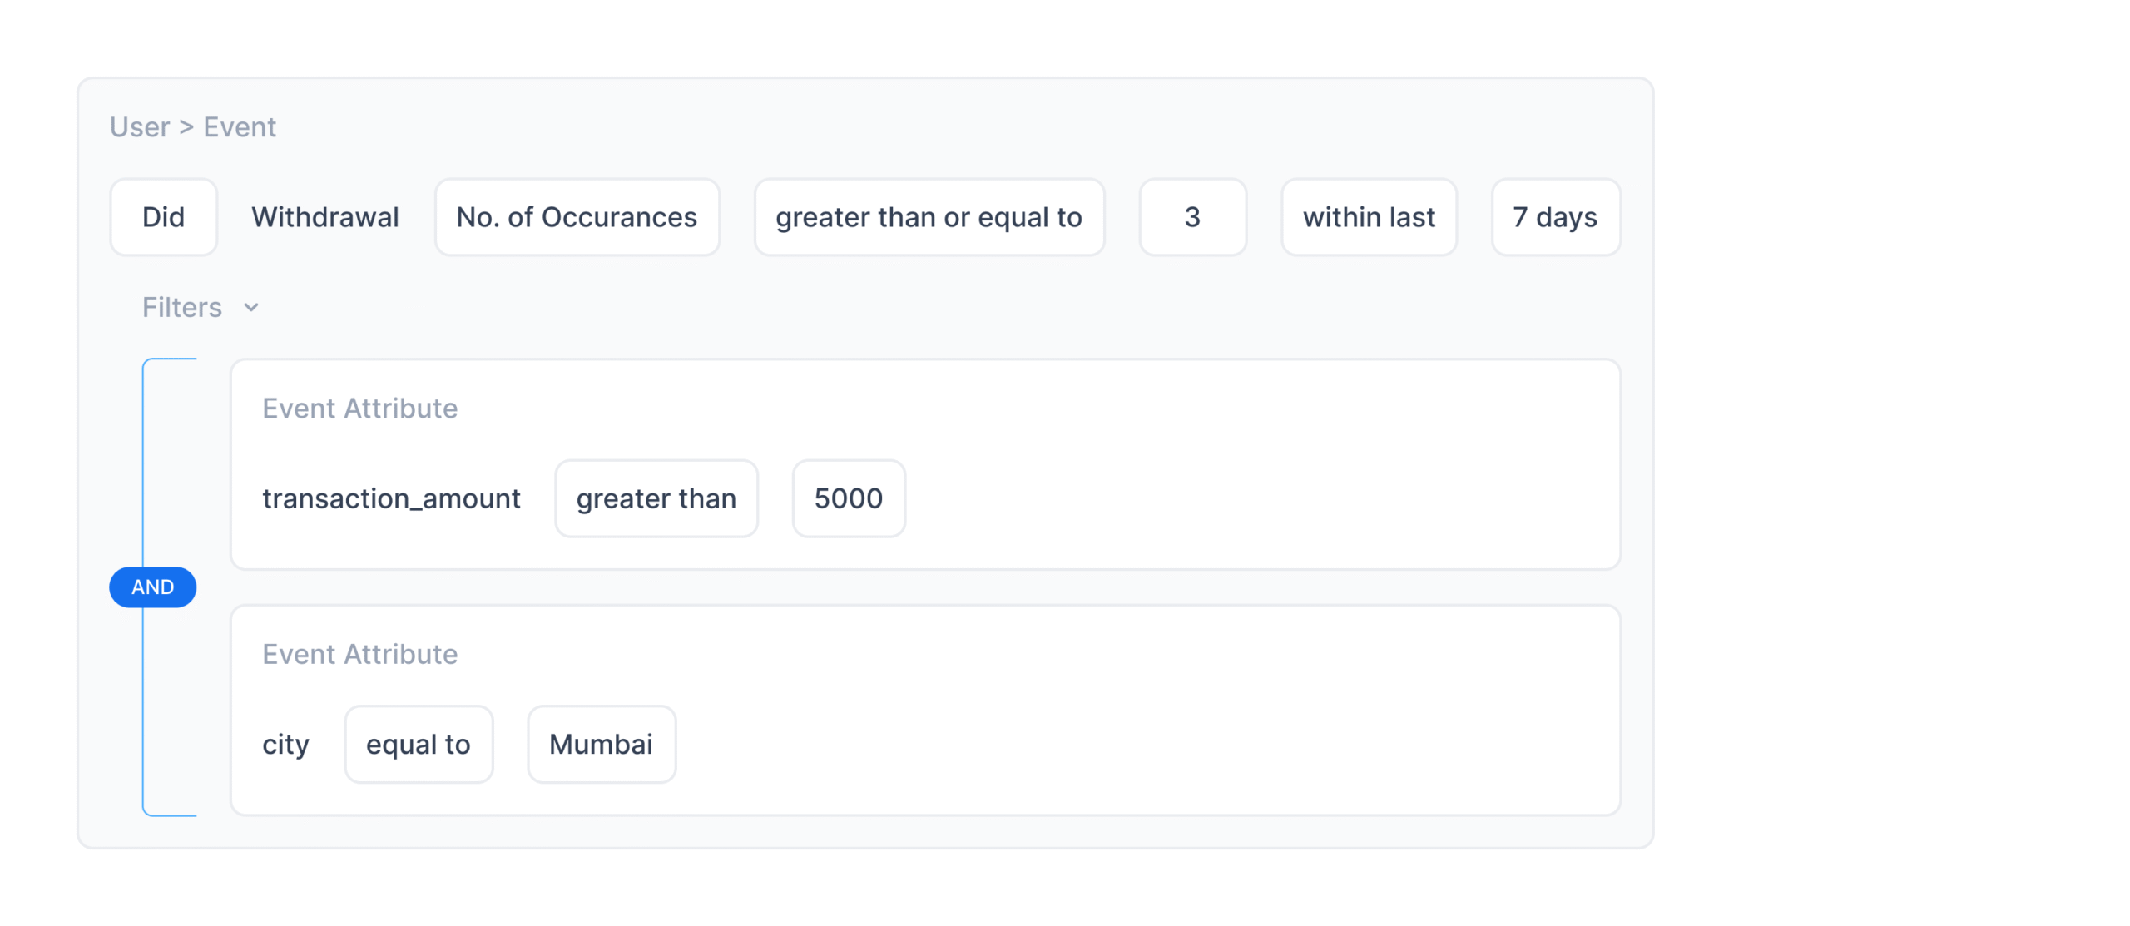Click the Filters label
The image size is (2130, 926).
tap(182, 308)
